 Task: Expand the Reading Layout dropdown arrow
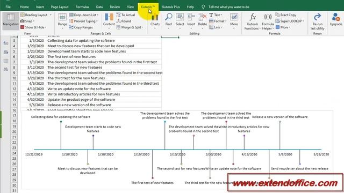pos(51,15)
